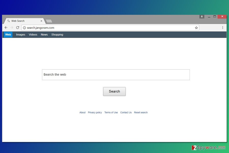Reload the page using the refresh icon

tap(18, 28)
